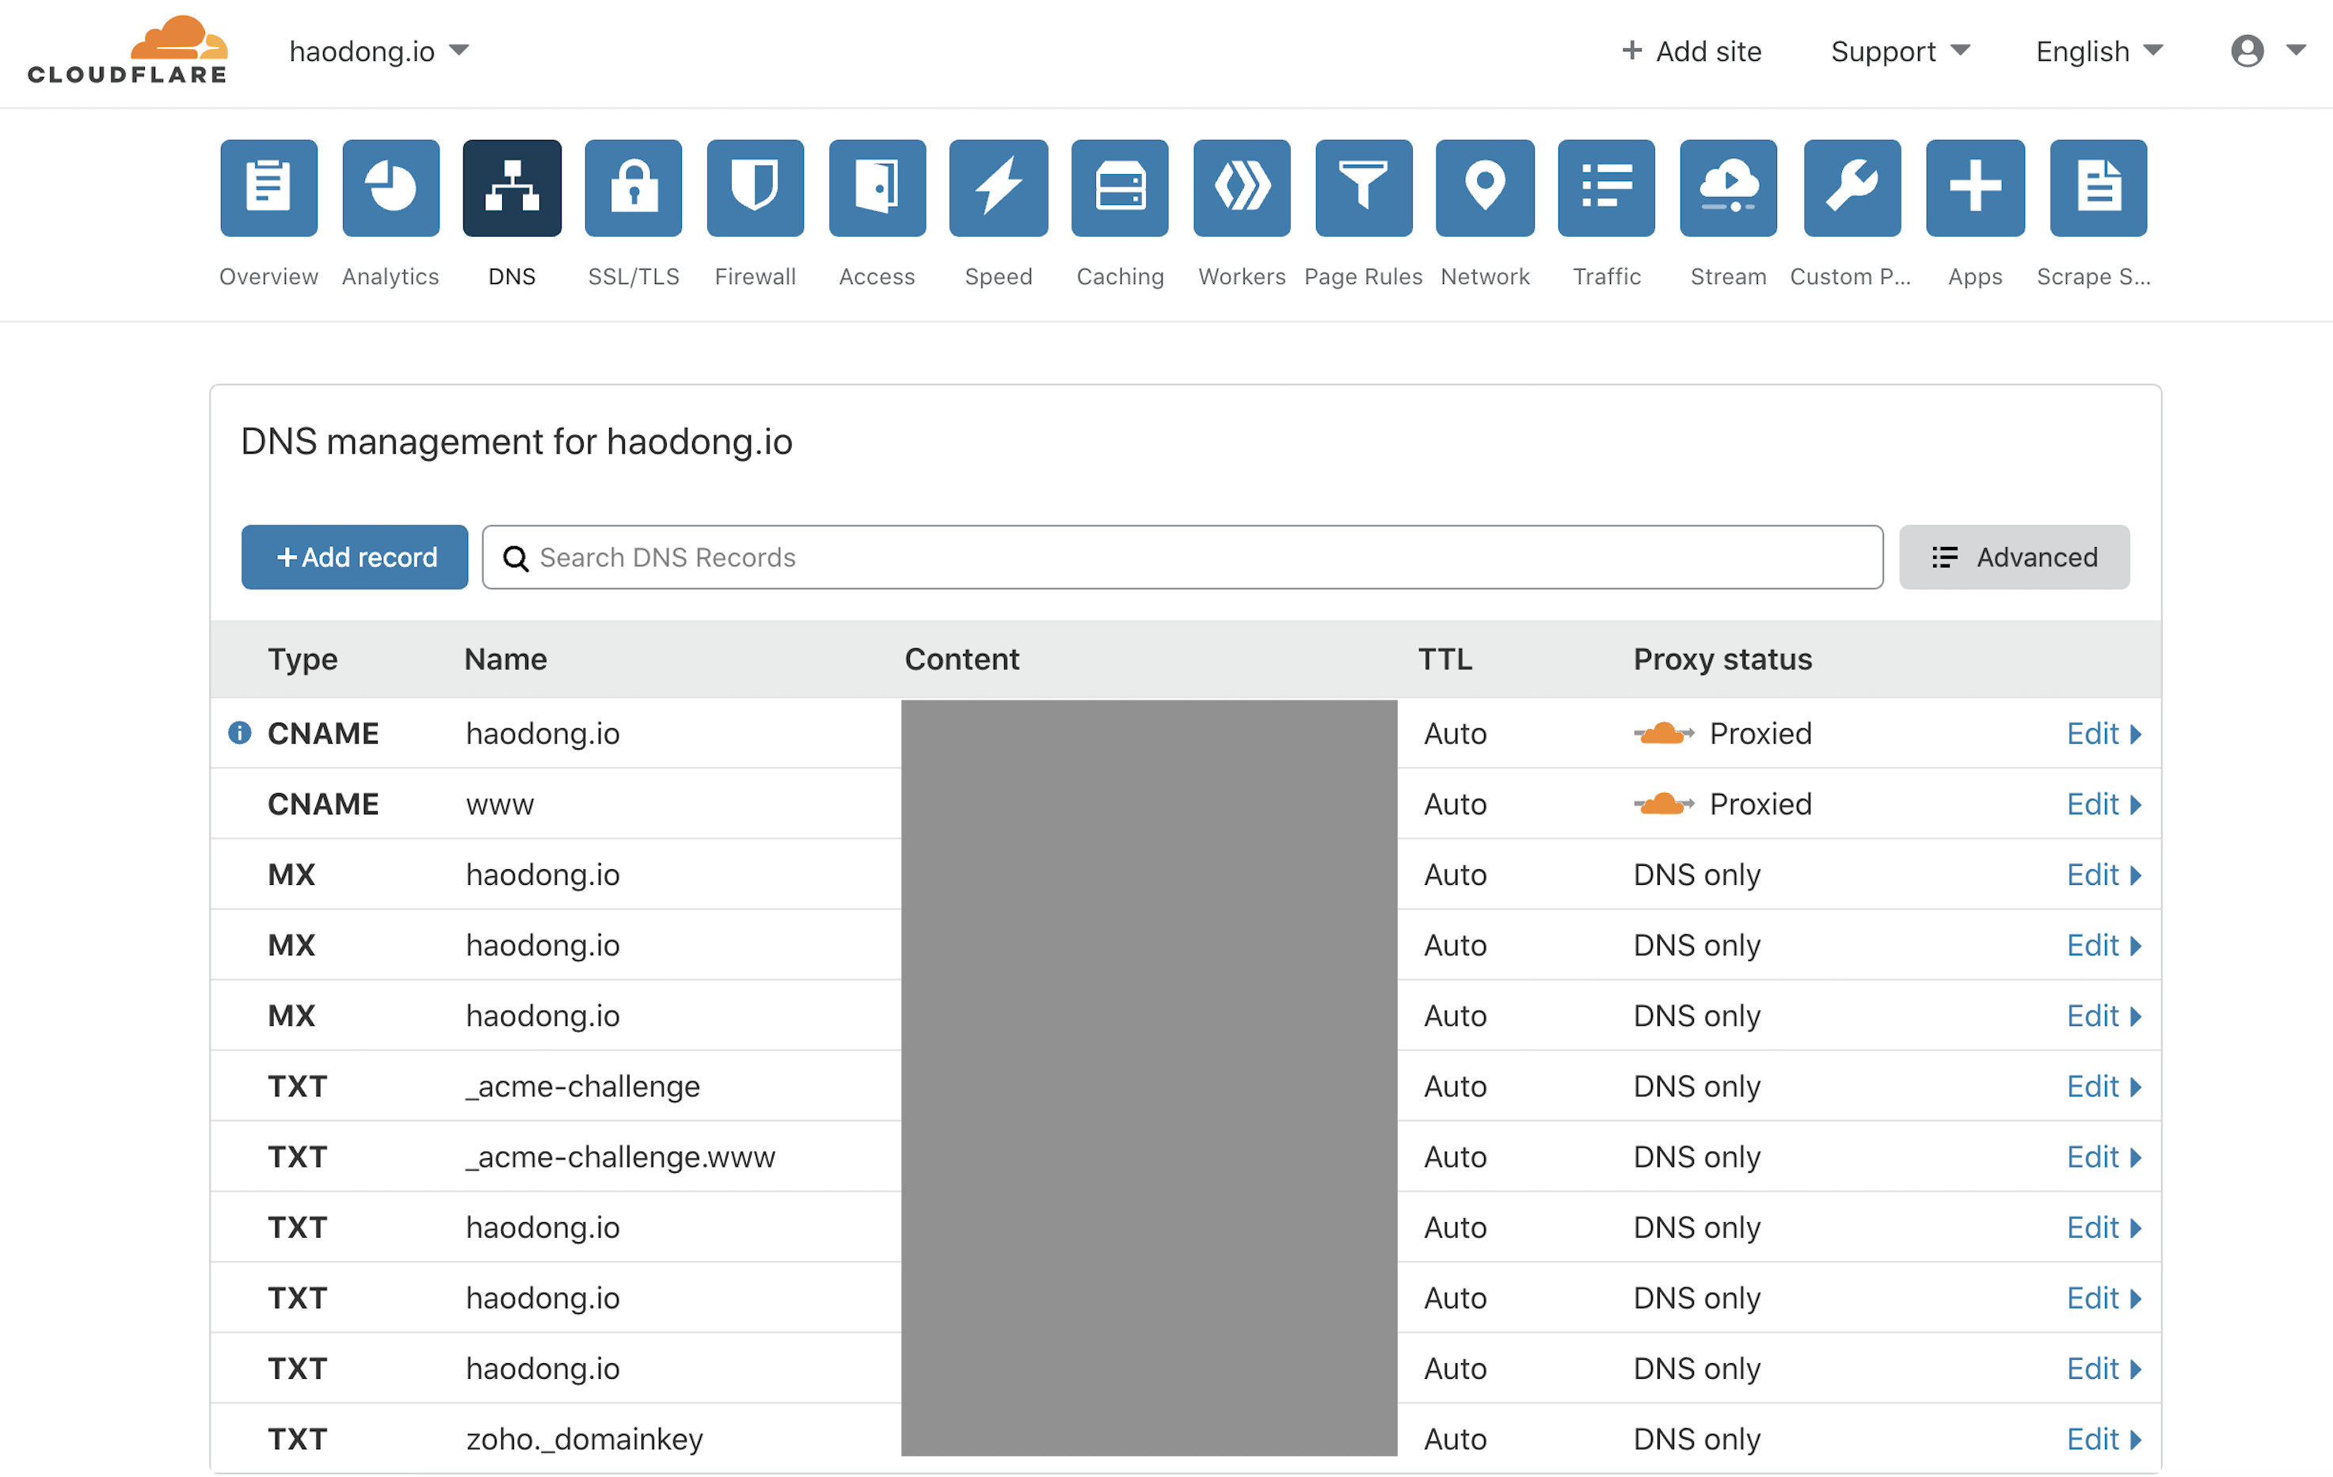Click the Add record button
The height and width of the screenshot is (1477, 2333).
pos(355,557)
